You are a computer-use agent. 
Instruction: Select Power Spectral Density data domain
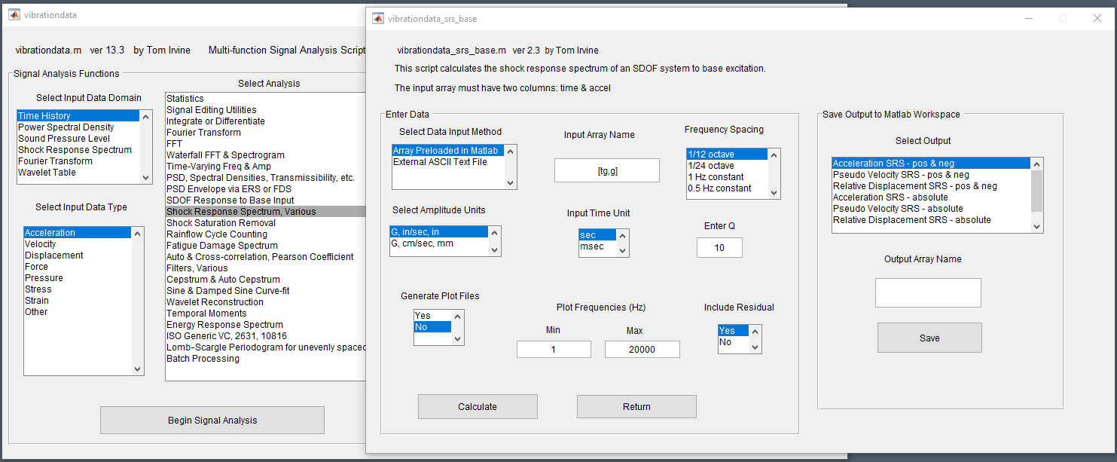tap(66, 127)
